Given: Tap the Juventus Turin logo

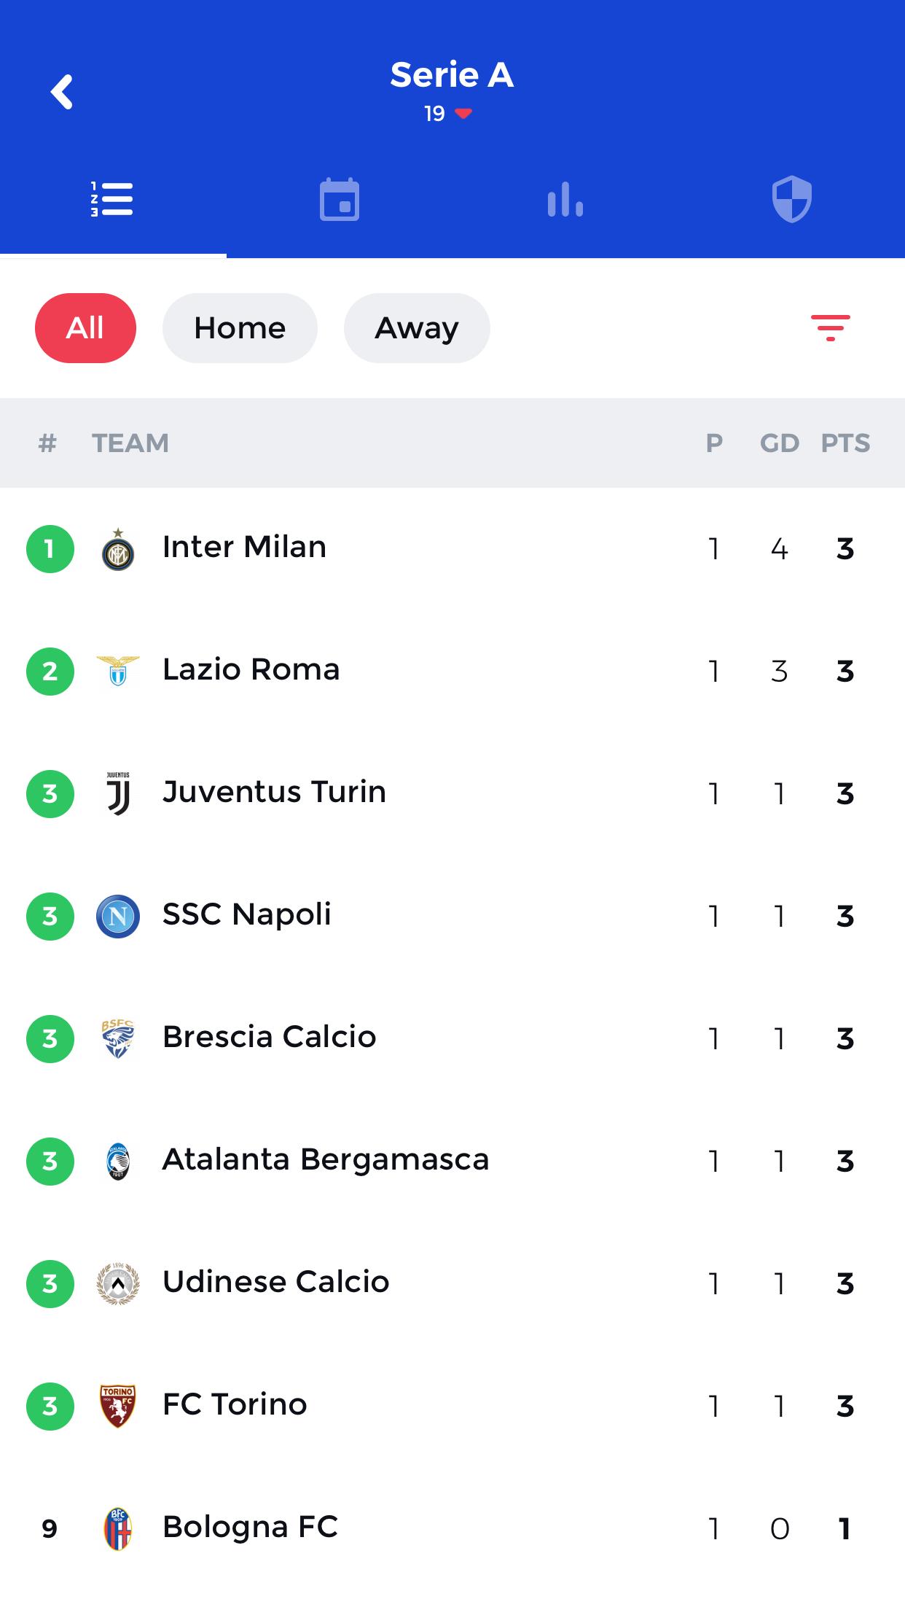Looking at the screenshot, I should point(118,793).
